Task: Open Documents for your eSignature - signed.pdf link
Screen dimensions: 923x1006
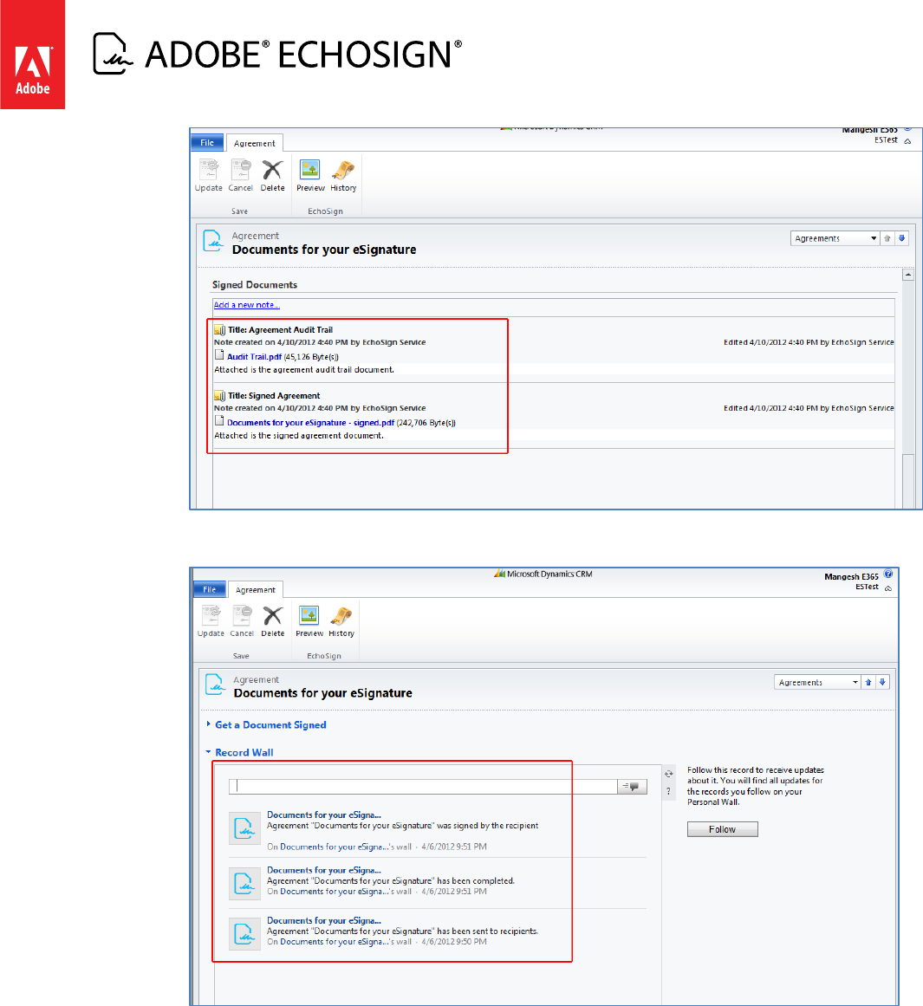Action: pos(310,423)
